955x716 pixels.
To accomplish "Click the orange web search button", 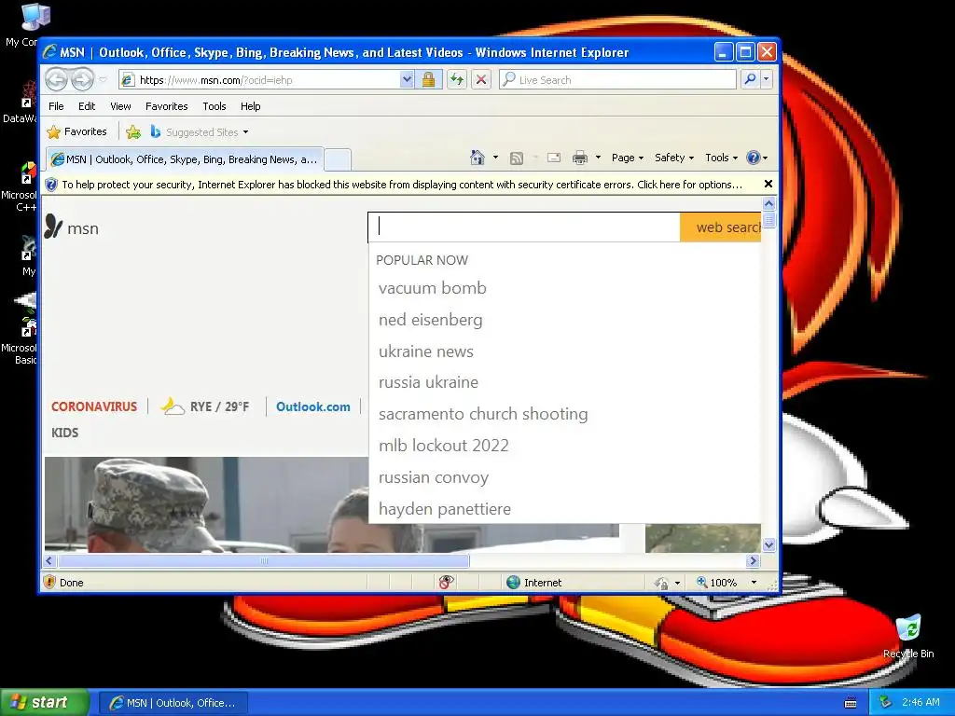I will pos(721,227).
